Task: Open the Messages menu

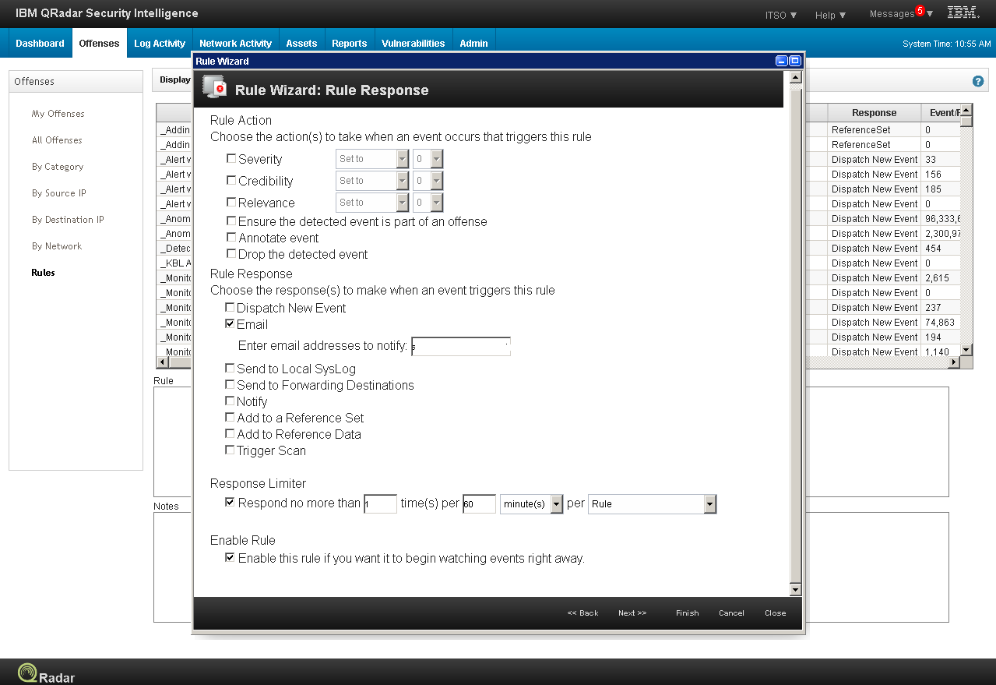Action: click(901, 14)
